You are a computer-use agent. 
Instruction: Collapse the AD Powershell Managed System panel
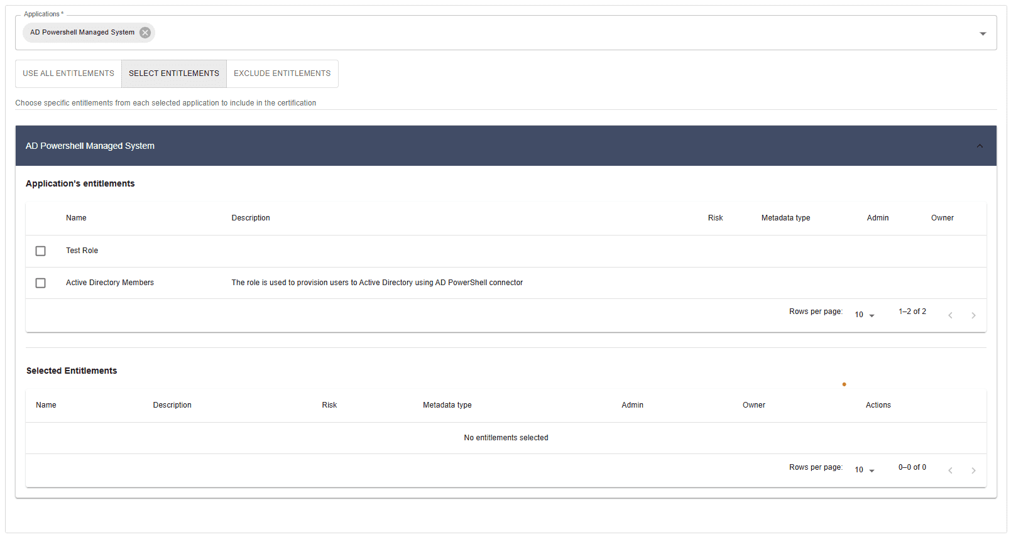(x=979, y=146)
